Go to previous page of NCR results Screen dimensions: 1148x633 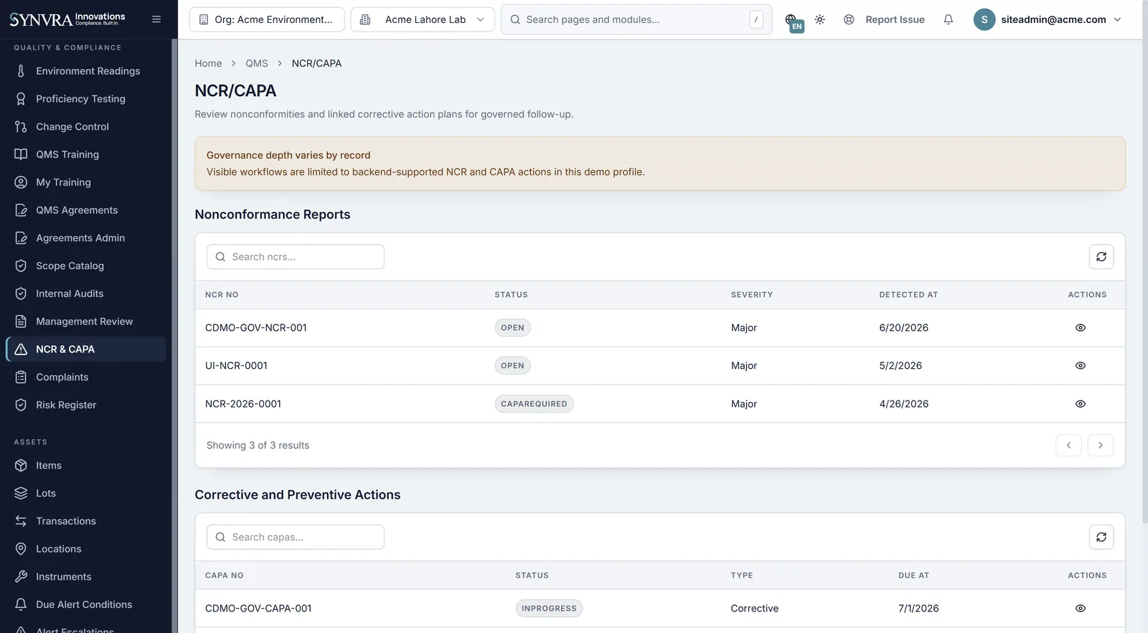click(1068, 445)
